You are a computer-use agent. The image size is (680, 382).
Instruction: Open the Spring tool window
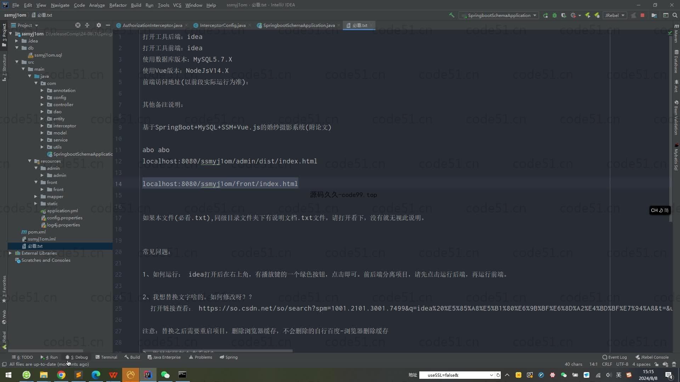coord(228,357)
